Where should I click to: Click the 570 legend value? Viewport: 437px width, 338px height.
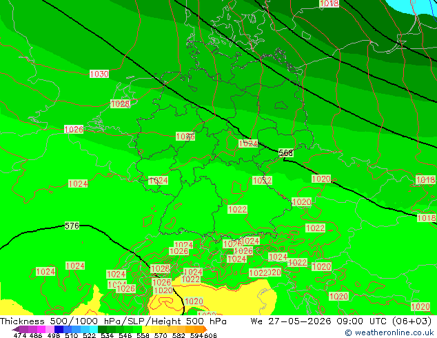click(x=161, y=335)
